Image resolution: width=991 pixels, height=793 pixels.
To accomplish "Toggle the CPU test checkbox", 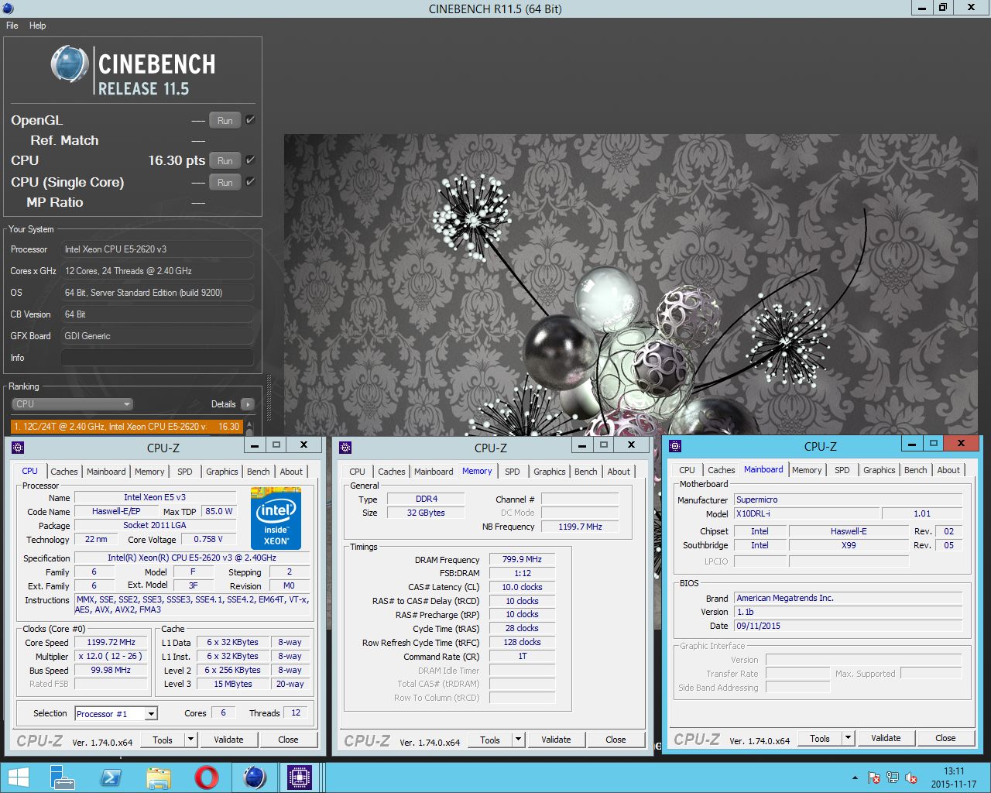I will click(x=250, y=160).
